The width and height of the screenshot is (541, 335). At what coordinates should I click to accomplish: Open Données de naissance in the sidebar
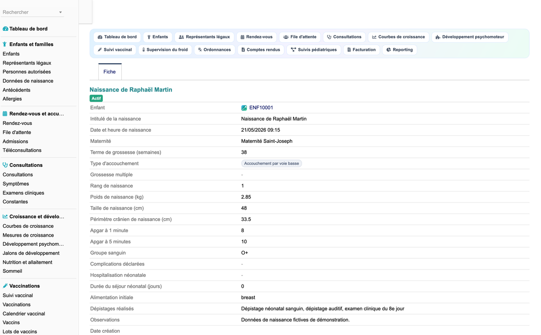click(x=28, y=81)
